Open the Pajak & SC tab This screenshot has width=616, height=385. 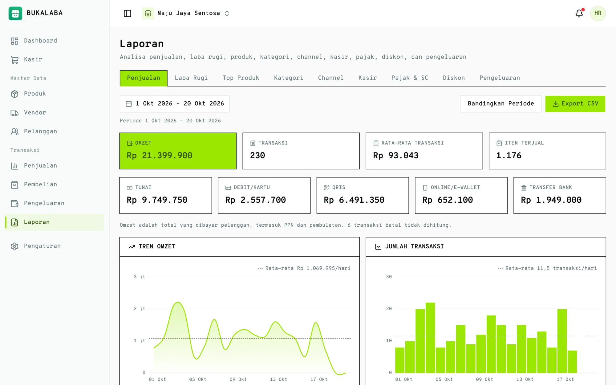click(410, 78)
